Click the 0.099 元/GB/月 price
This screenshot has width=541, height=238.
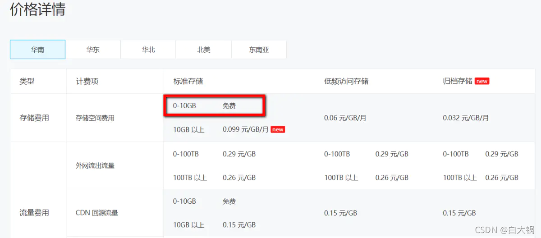tap(246, 130)
